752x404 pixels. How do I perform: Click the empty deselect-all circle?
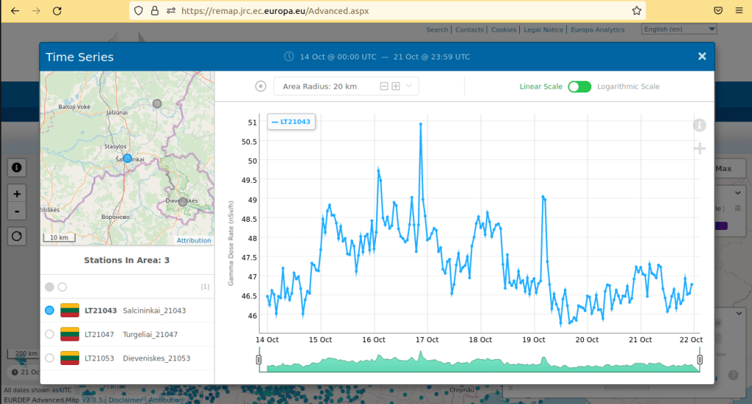[x=62, y=286]
